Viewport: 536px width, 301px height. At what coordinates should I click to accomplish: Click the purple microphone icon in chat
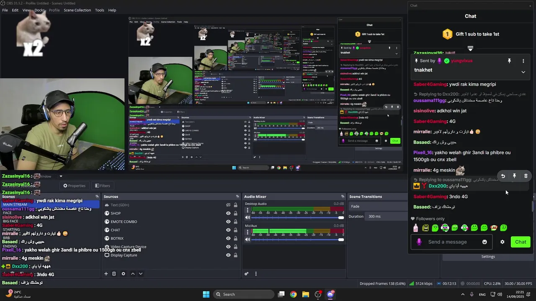tap(419, 242)
